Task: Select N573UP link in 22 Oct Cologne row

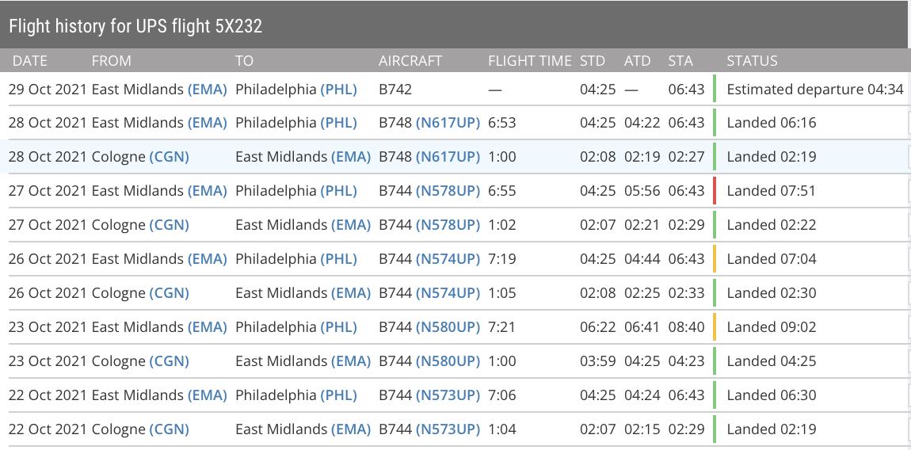Action: pyautogui.click(x=448, y=429)
